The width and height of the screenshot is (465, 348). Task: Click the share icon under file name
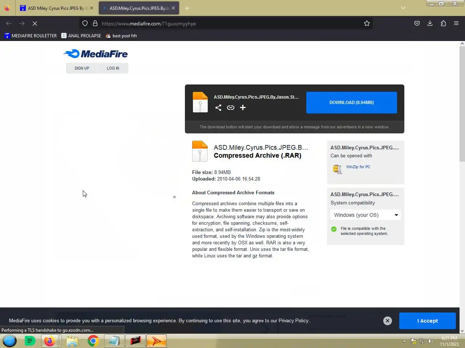click(x=218, y=108)
